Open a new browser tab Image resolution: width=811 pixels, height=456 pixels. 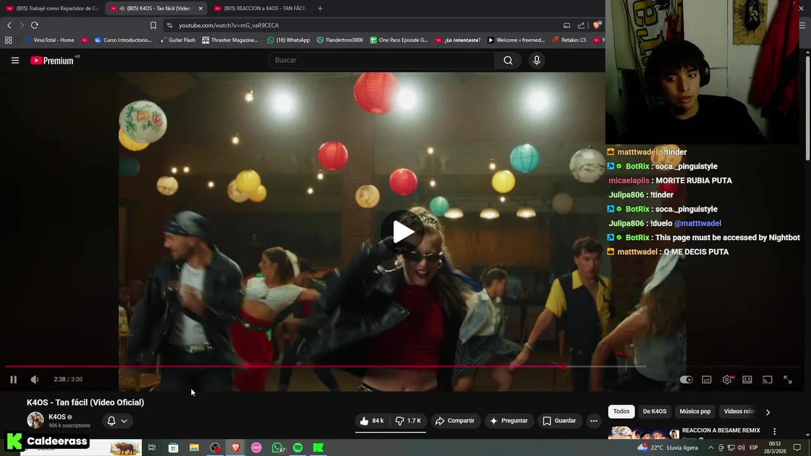tap(320, 8)
